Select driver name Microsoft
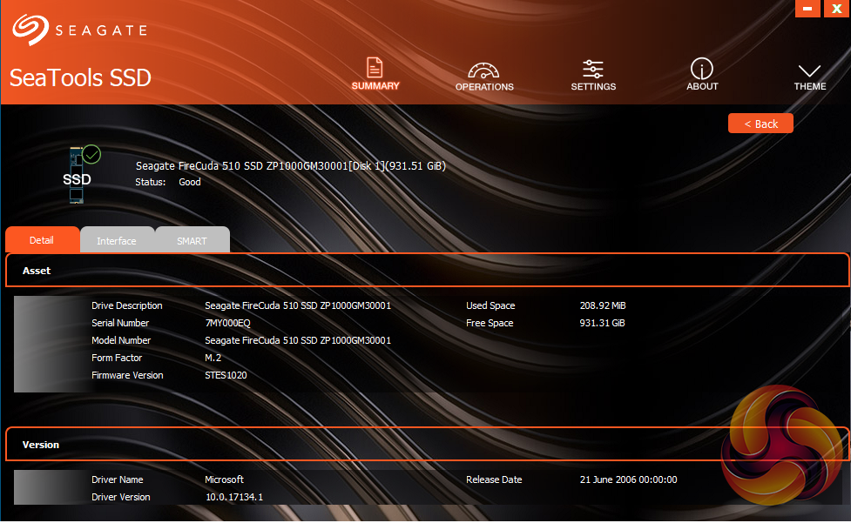851x523 pixels. coord(224,479)
